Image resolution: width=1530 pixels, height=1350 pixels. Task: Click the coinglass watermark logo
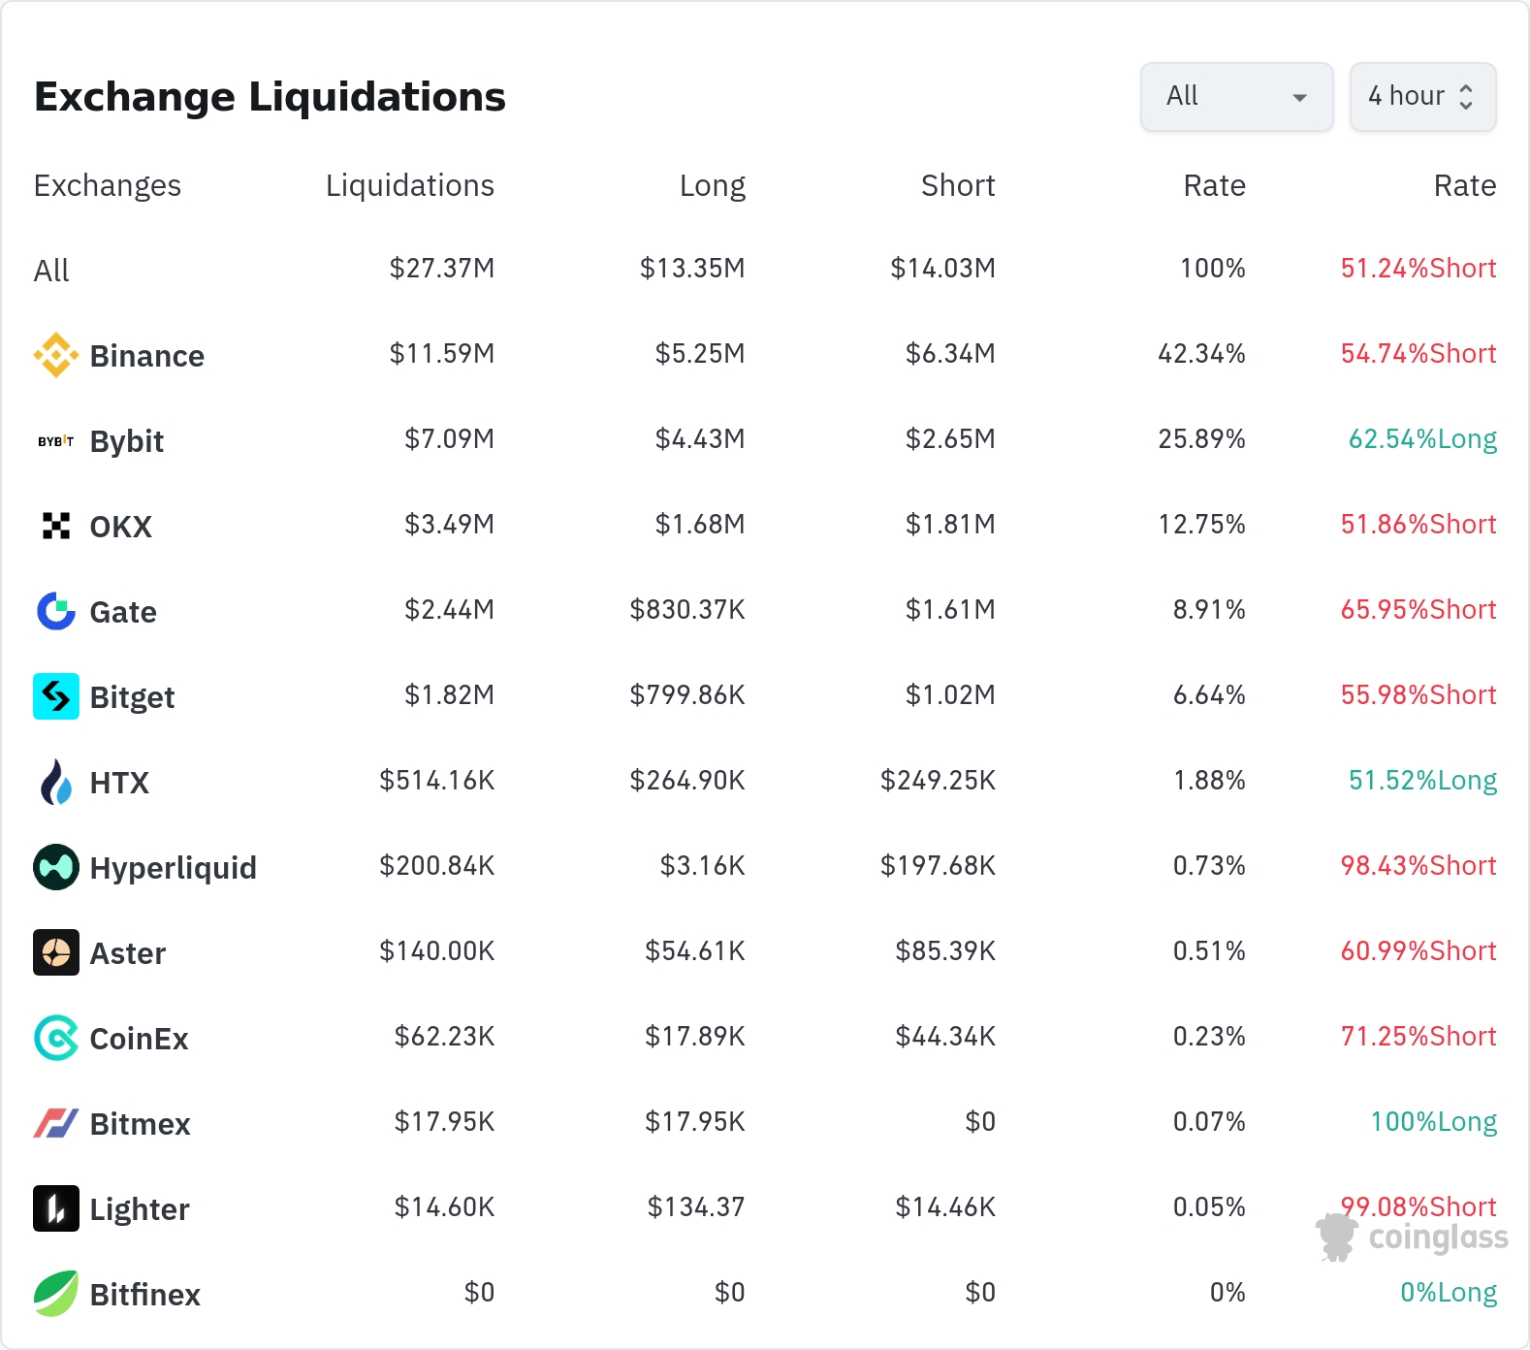pos(1412,1237)
